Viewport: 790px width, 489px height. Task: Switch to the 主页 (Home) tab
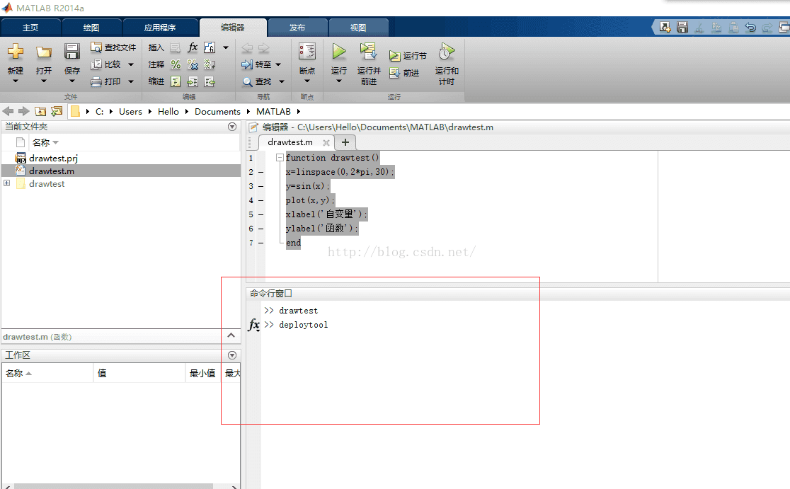tap(30, 28)
